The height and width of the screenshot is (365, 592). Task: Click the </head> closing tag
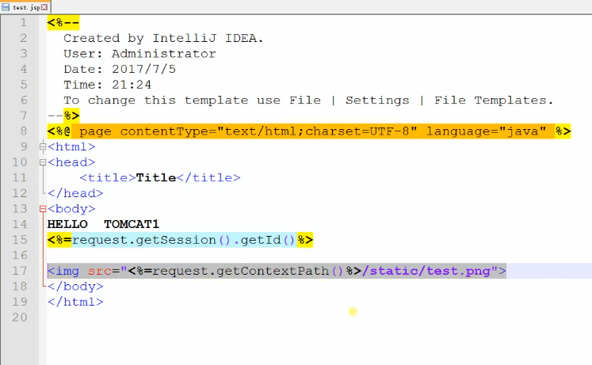pos(75,193)
